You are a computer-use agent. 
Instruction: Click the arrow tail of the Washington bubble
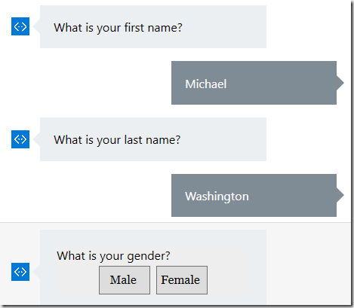[x=340, y=195]
